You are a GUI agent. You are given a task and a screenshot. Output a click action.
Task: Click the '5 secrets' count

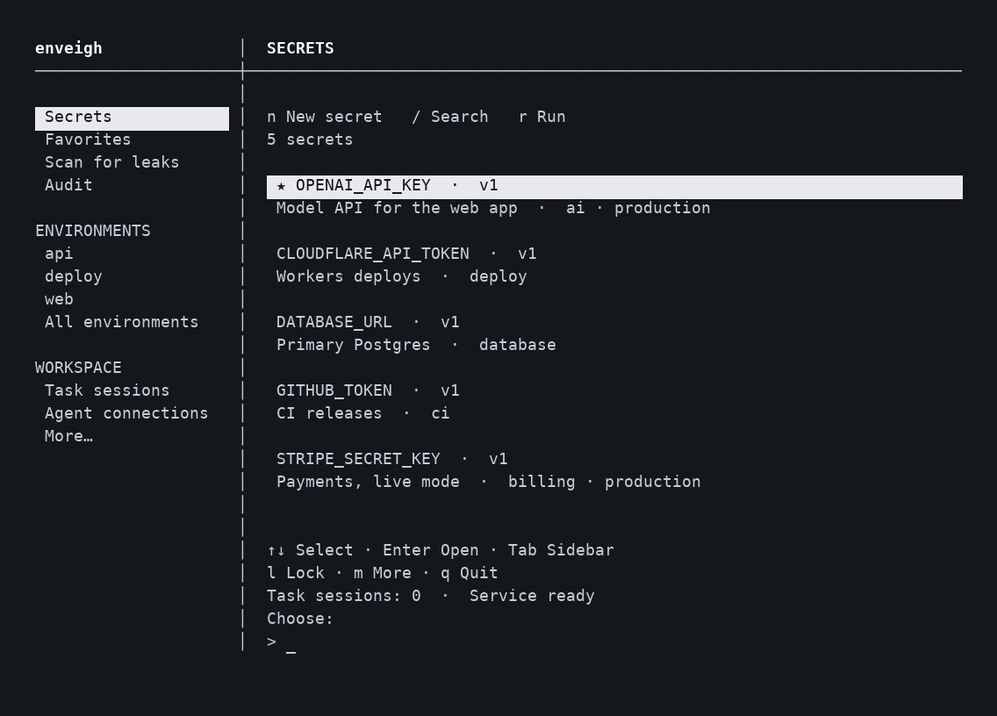310,140
